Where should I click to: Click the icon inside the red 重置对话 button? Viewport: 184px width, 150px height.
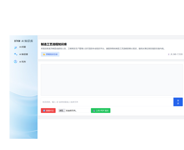pos(44,110)
